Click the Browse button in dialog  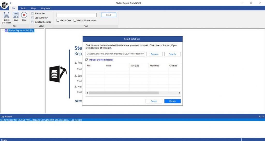154,54
